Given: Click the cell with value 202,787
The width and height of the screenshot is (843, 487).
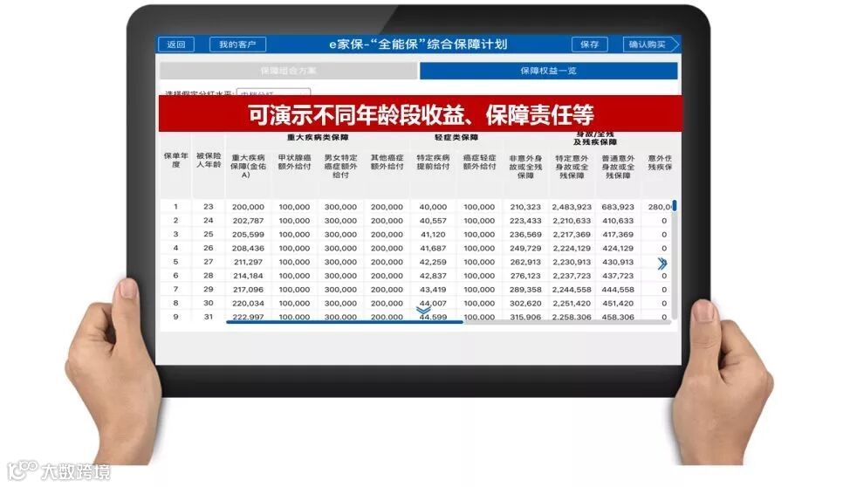Looking at the screenshot, I should pos(248,221).
